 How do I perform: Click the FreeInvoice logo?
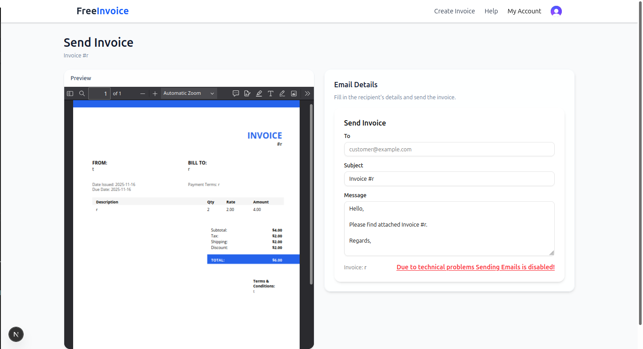pos(103,11)
